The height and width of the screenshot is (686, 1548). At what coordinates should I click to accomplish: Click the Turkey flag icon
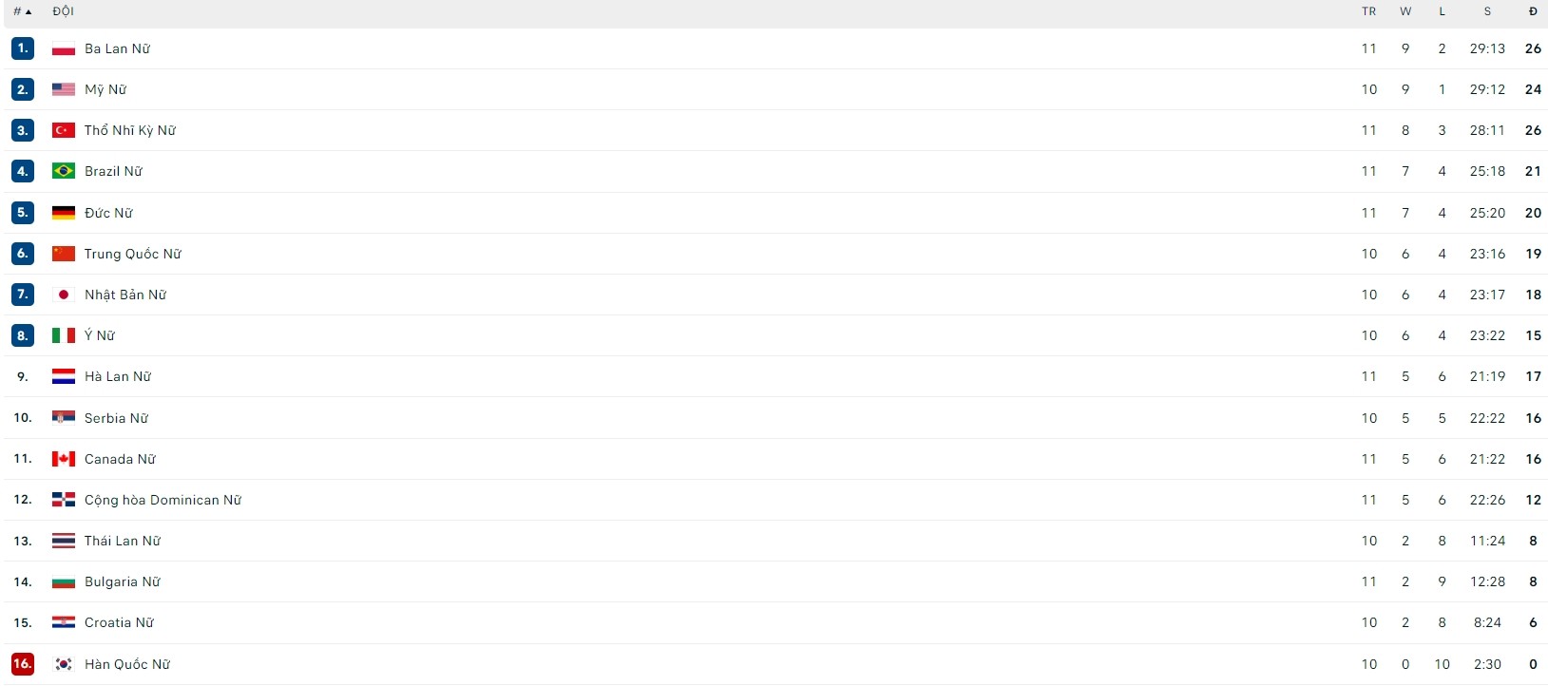[x=64, y=130]
